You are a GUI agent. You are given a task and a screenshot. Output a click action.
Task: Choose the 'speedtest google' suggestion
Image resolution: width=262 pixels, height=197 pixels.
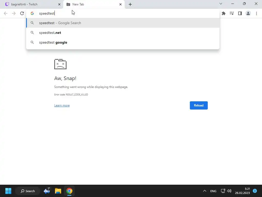pyautogui.click(x=123, y=42)
